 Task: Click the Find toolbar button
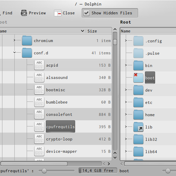pos(7,13)
